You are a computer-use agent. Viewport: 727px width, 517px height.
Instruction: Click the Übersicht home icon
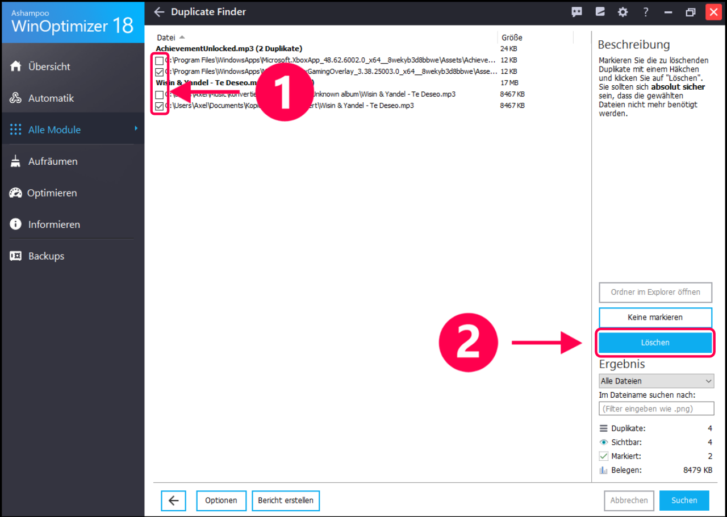(16, 66)
